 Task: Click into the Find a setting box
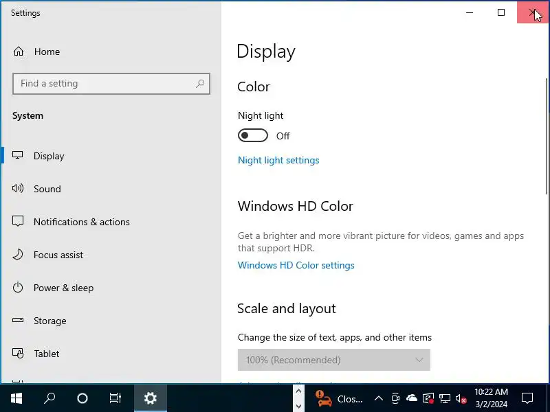(111, 84)
